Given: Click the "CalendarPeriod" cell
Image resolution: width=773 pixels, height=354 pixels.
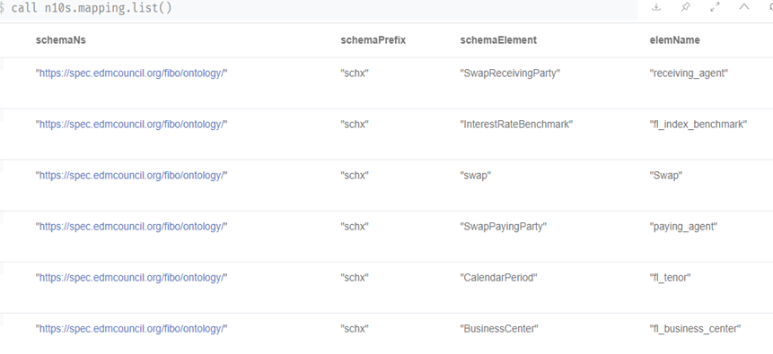Looking at the screenshot, I should 498,278.
